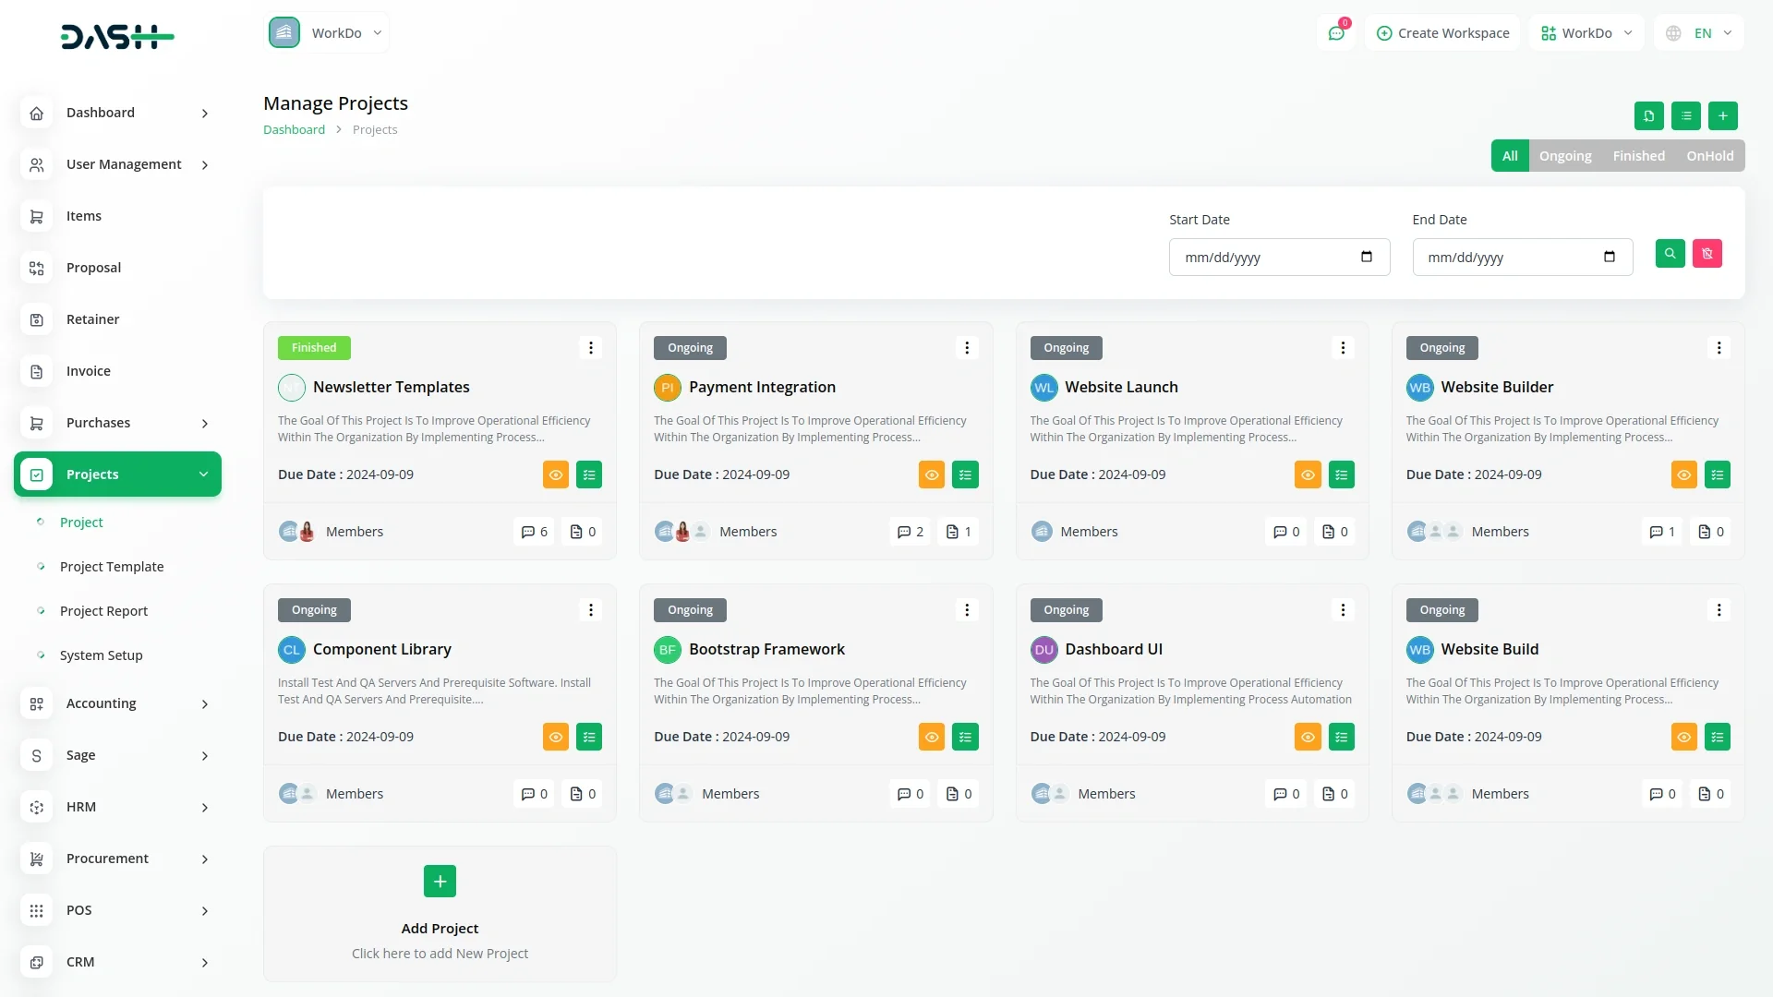Click the green search button beside End Date
The image size is (1773, 997).
click(x=1670, y=254)
